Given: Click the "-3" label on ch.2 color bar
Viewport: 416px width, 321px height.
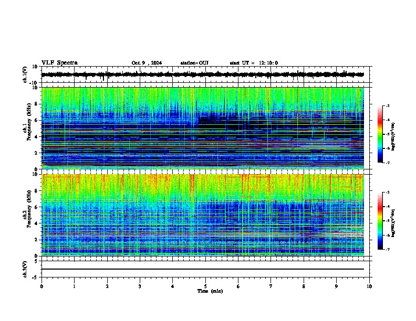Looking at the screenshot, I should coord(388,192).
